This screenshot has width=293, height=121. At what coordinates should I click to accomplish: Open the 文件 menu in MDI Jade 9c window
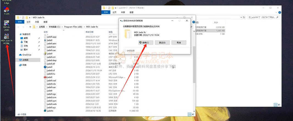click(x=20, y=22)
